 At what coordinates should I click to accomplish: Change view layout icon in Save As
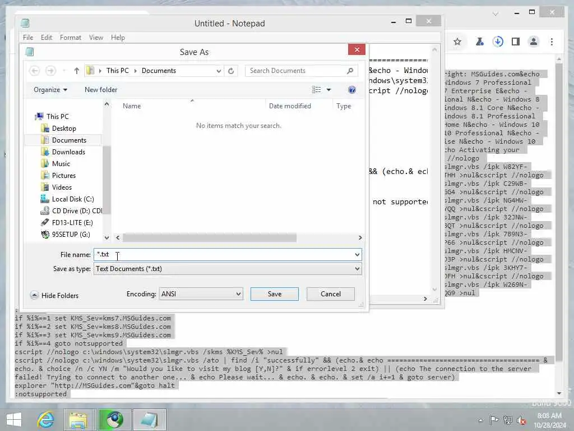316,90
